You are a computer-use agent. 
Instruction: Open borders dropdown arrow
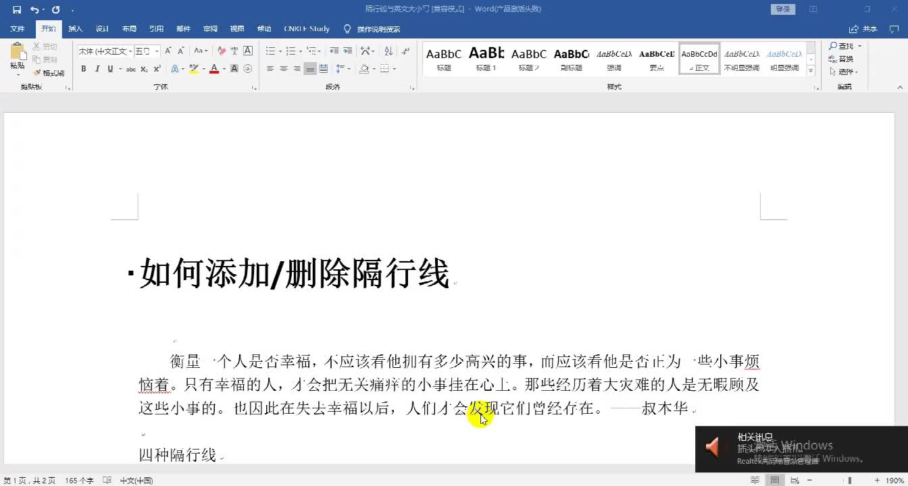pyautogui.click(x=395, y=69)
